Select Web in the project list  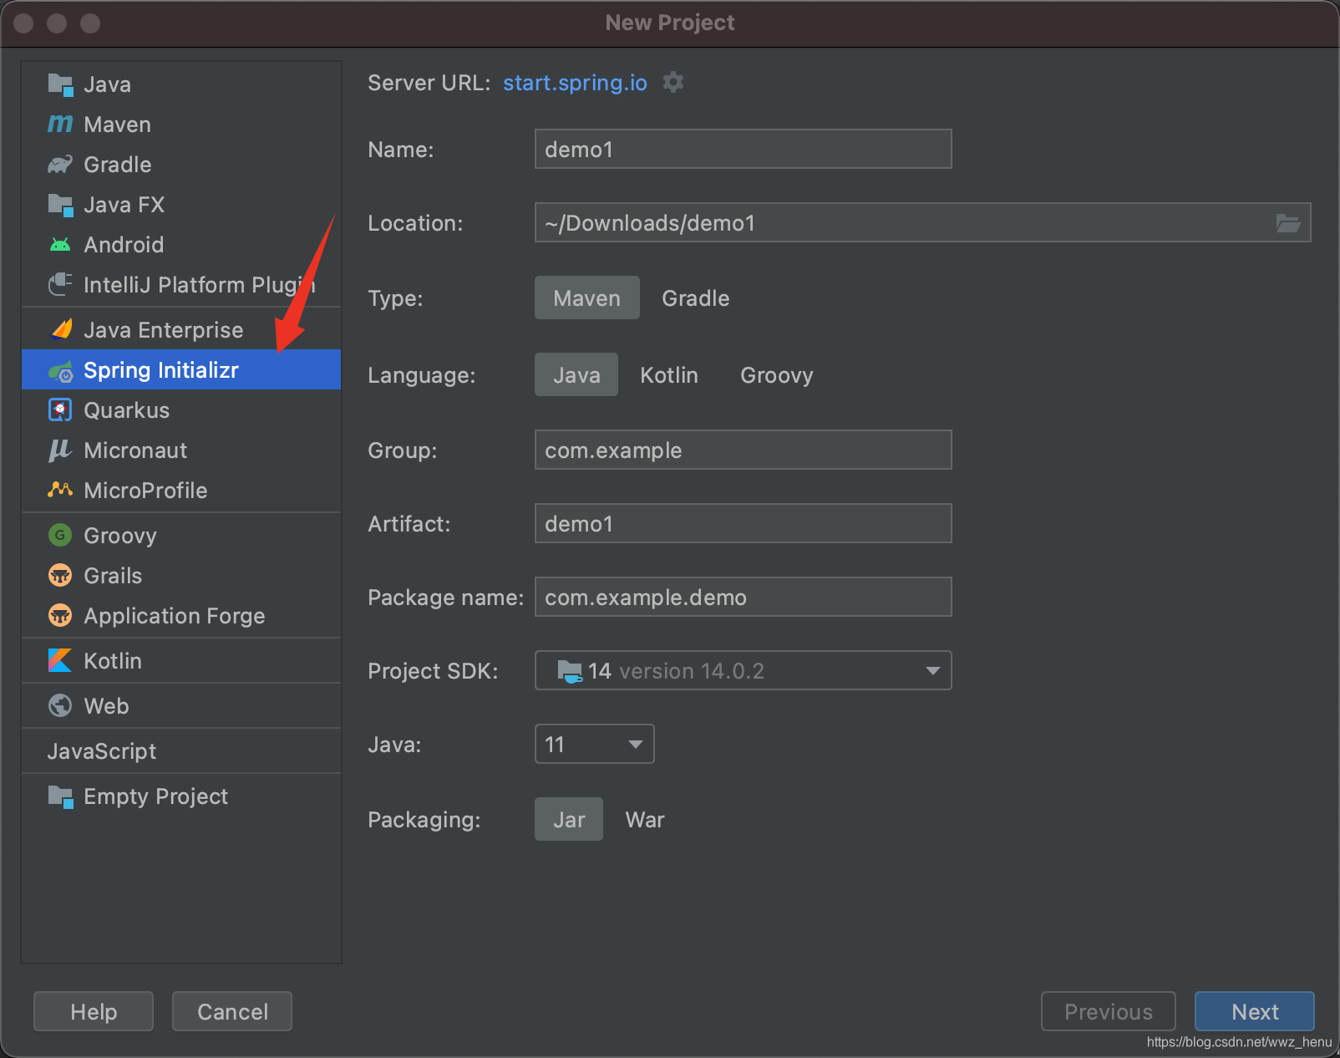pos(181,706)
